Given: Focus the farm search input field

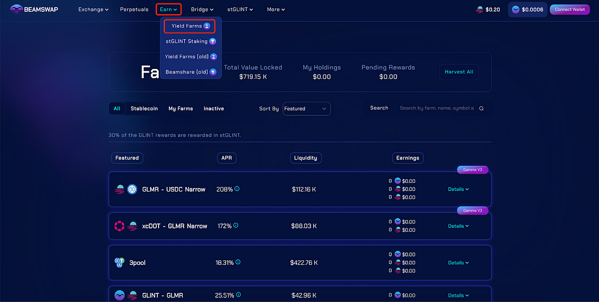Looking at the screenshot, I should tap(436, 108).
